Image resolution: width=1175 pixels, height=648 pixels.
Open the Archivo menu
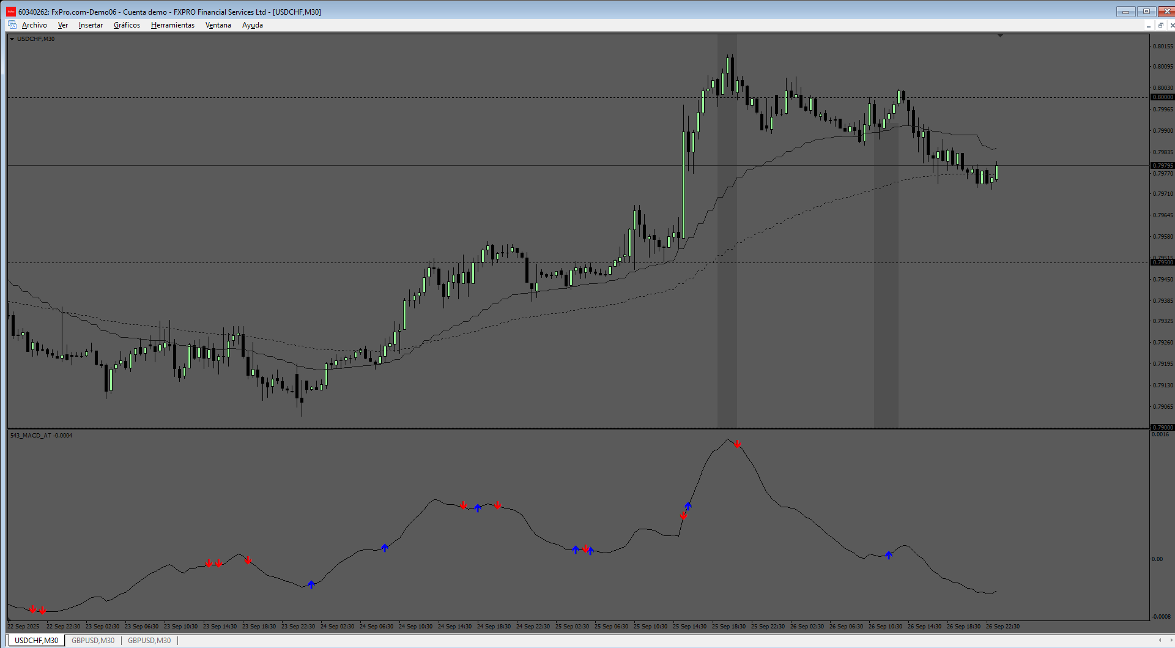tap(34, 25)
